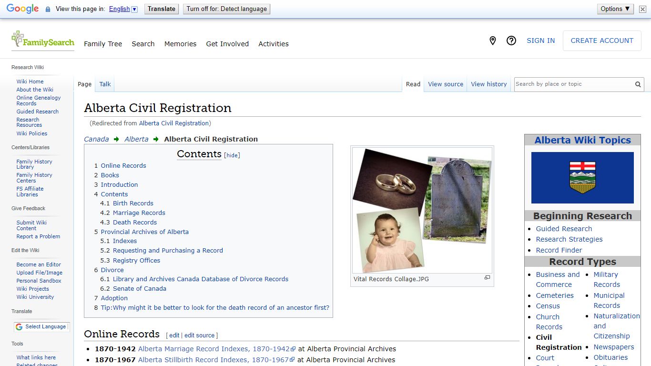
Task: Enlarge the Vital Records Collage image
Action: (x=487, y=277)
